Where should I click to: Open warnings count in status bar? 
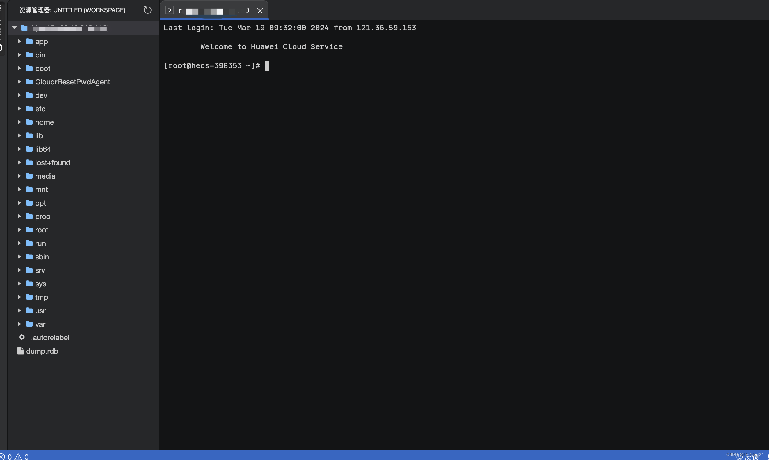(22, 457)
